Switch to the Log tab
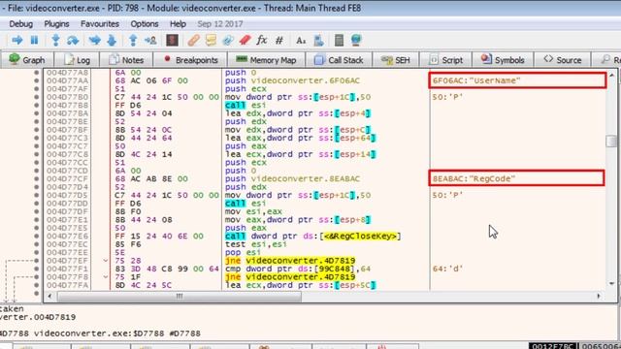The height and width of the screenshot is (349, 621). [77, 60]
